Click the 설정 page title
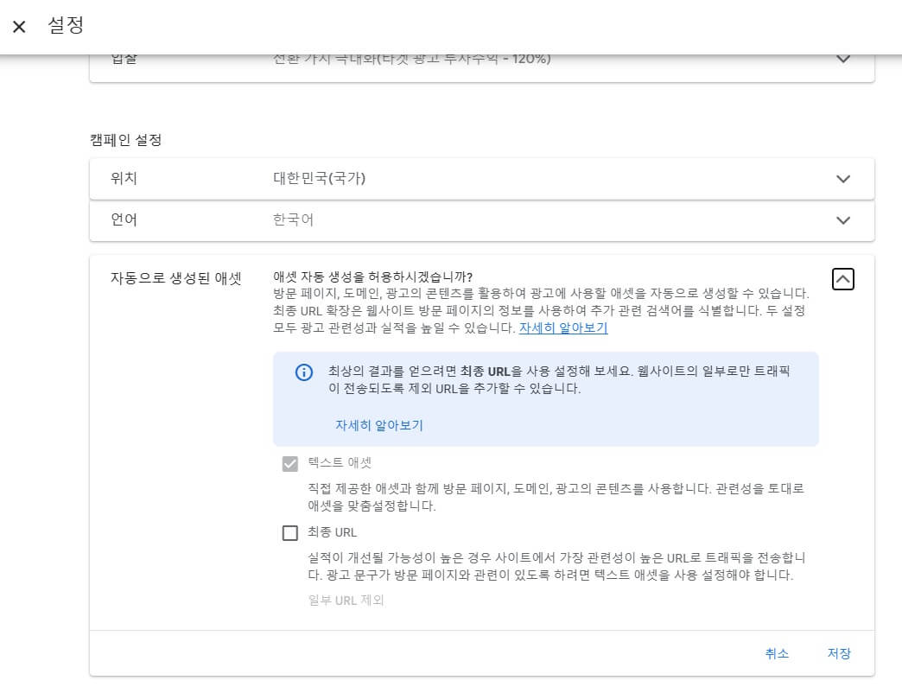 pos(66,25)
